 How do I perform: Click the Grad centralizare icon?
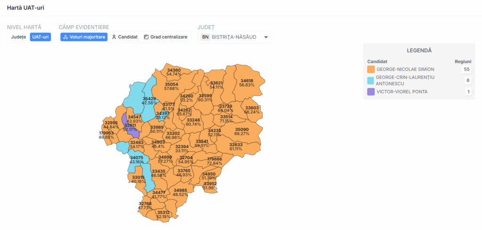(x=146, y=37)
